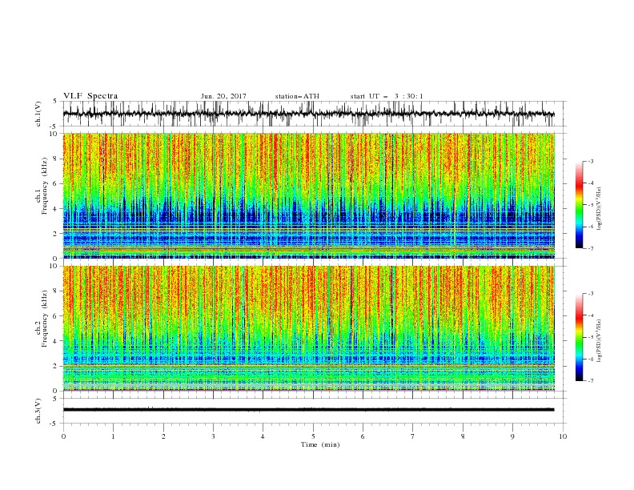Screen dimensions: 634x490
Task: Click the '-5' value on upper colorbar
Action: pyautogui.click(x=590, y=205)
